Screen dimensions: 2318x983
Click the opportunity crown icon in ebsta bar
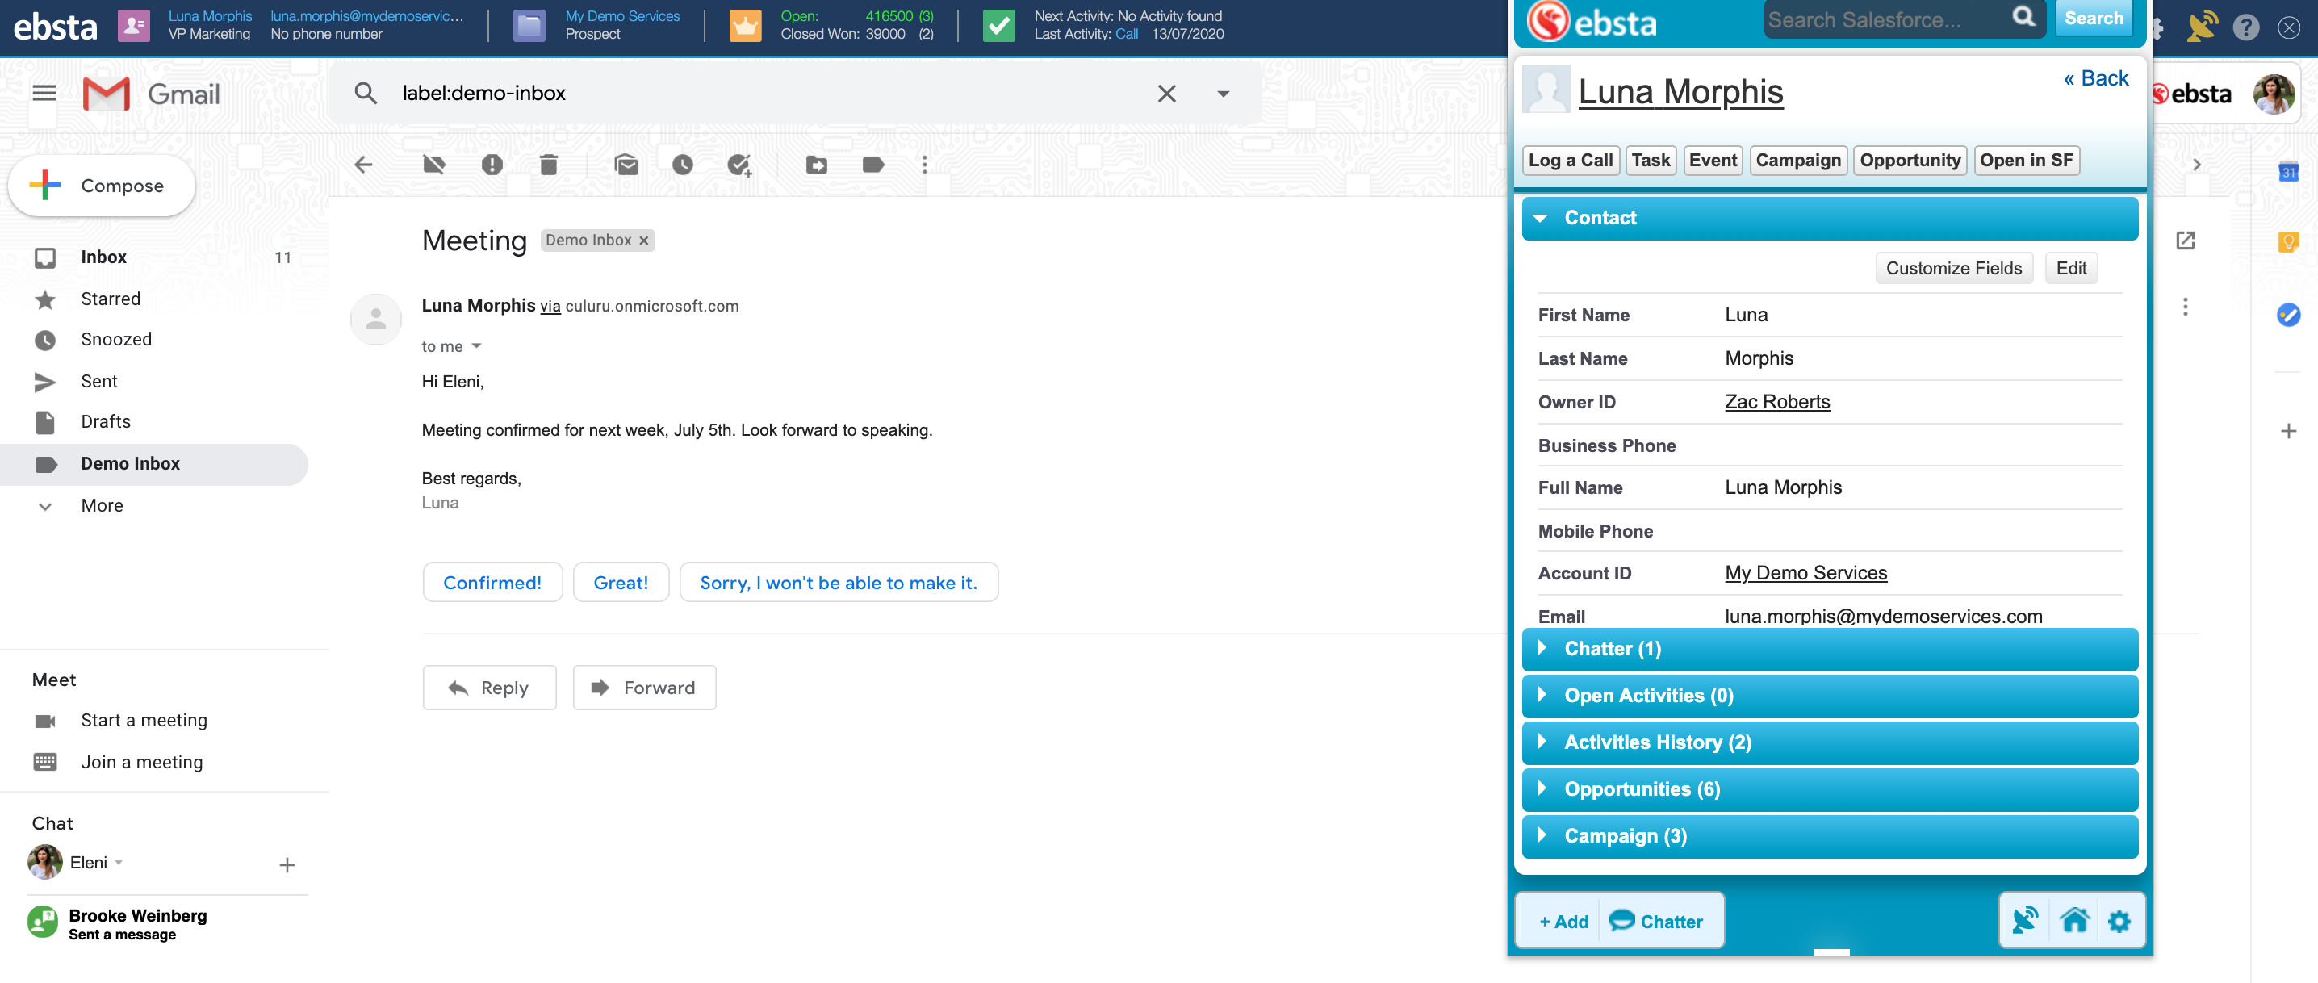pos(745,25)
